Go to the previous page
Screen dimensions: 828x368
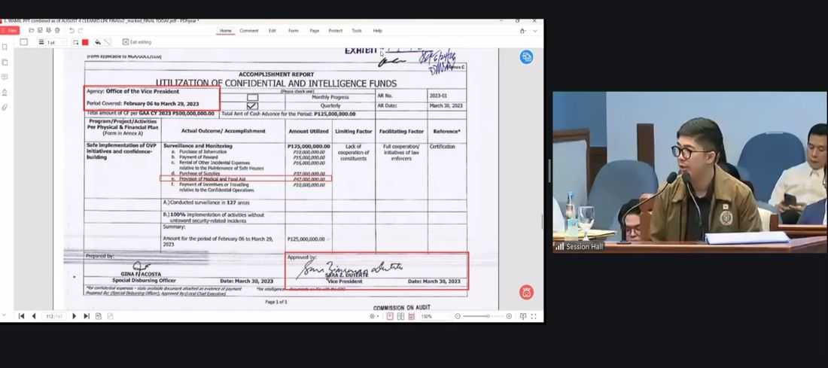34,316
